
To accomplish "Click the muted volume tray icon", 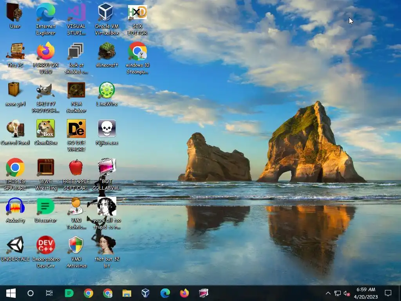I will [347, 293].
